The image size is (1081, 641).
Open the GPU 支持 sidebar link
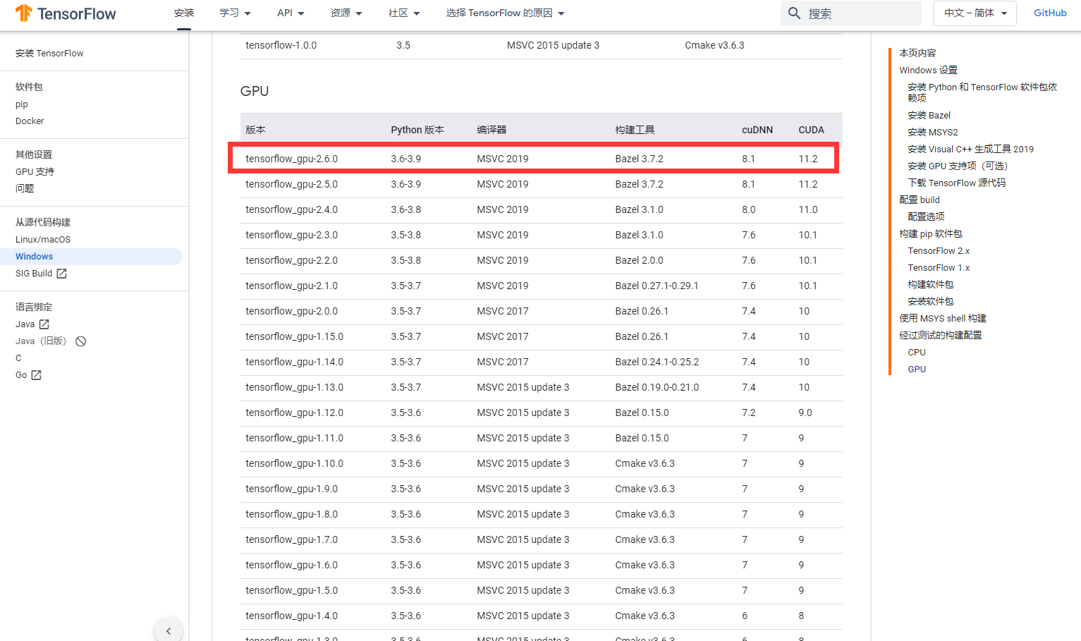pyautogui.click(x=34, y=171)
